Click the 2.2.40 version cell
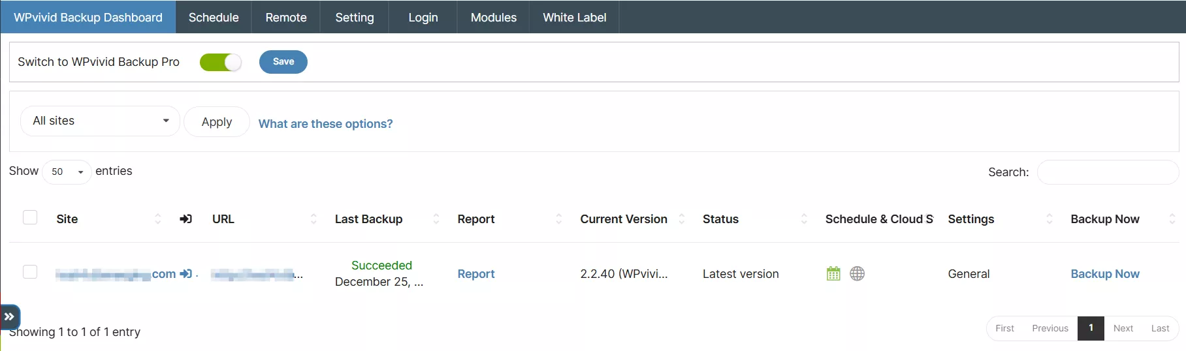Screen dimensions: 1186x351 (x=624, y=274)
